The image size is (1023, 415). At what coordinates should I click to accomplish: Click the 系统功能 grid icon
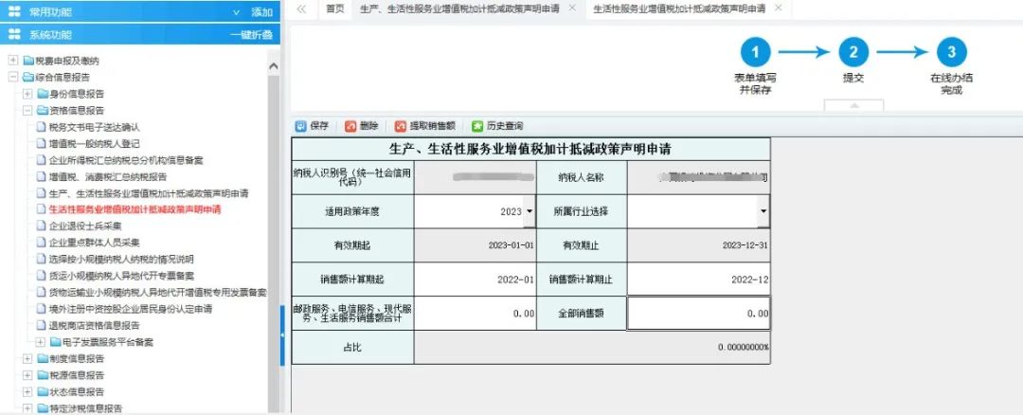14,34
